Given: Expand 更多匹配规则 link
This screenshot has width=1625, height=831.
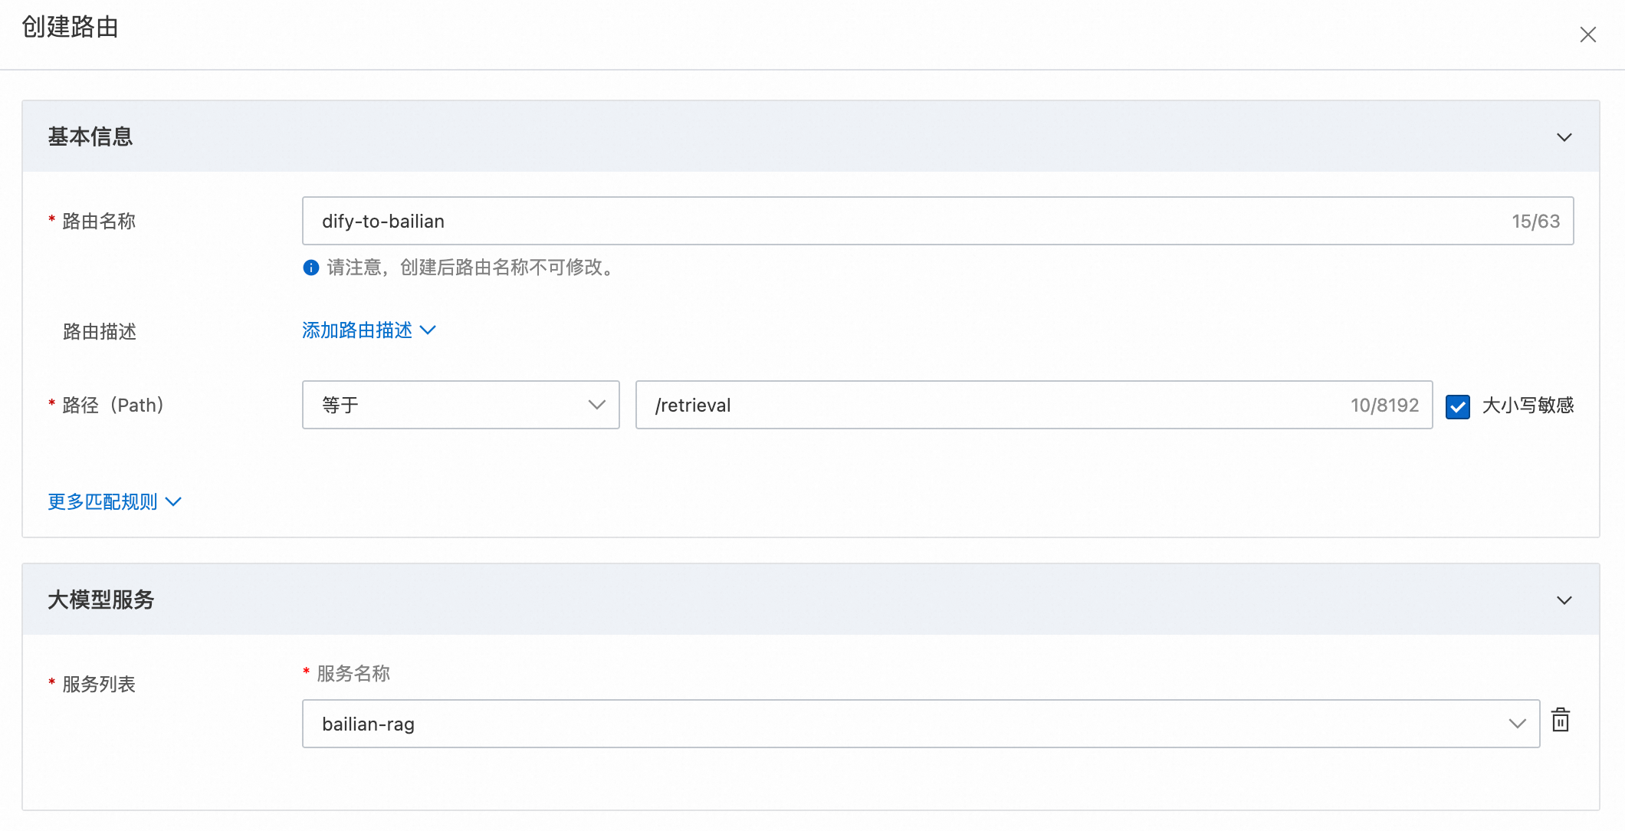Looking at the screenshot, I should [x=103, y=502].
